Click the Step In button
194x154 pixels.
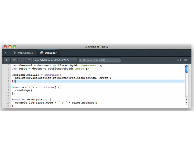[21, 60]
